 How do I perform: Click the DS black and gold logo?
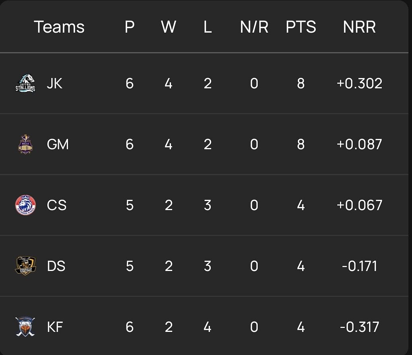(x=25, y=266)
